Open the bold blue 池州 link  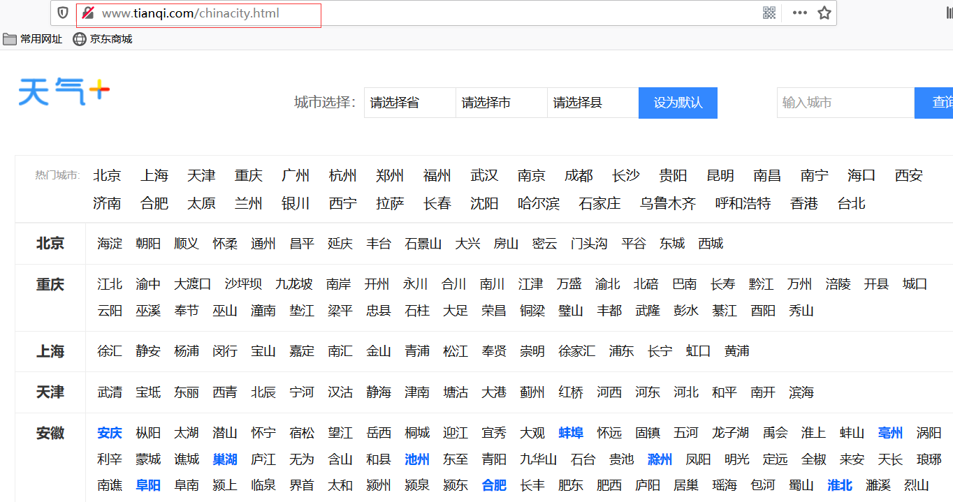[417, 459]
